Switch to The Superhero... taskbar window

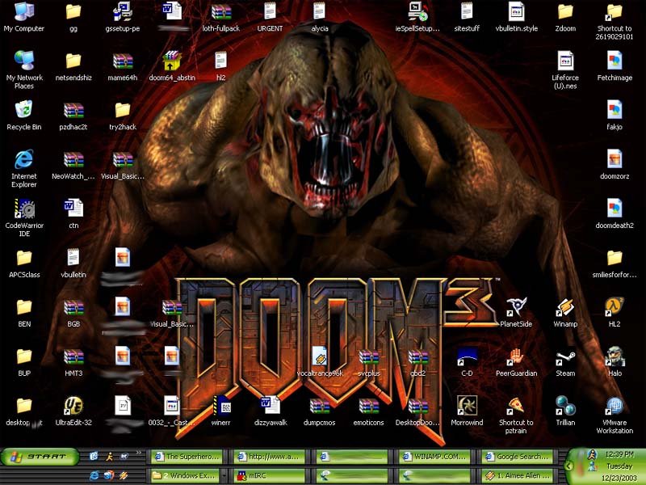187,457
